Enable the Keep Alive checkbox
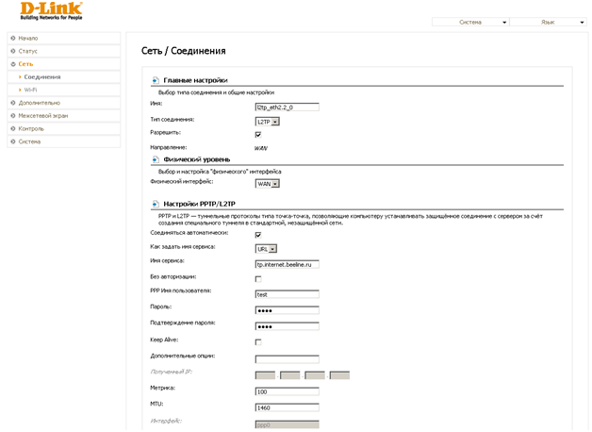 (x=258, y=342)
